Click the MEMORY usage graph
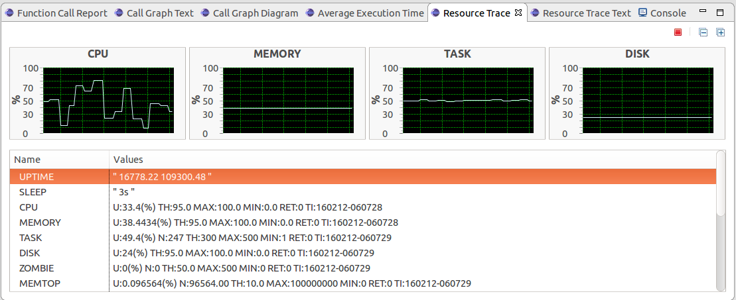The width and height of the screenshot is (736, 300). [287, 101]
